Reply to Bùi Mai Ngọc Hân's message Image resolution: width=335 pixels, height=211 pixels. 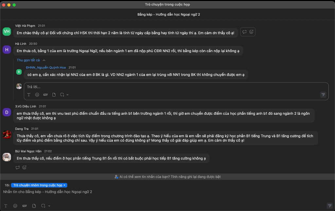pos(18,168)
